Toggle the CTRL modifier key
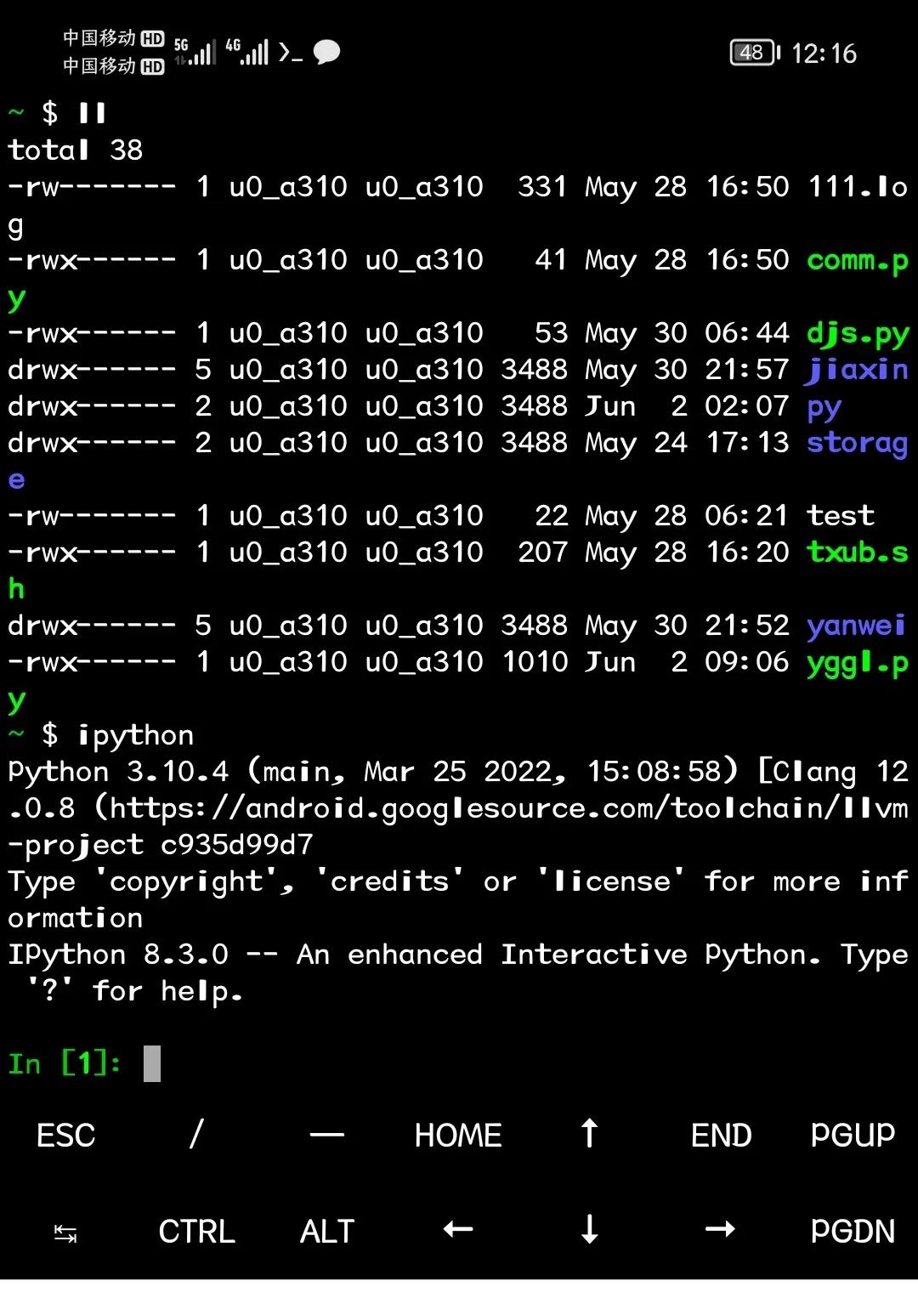The image size is (918, 1292). 196,1231
